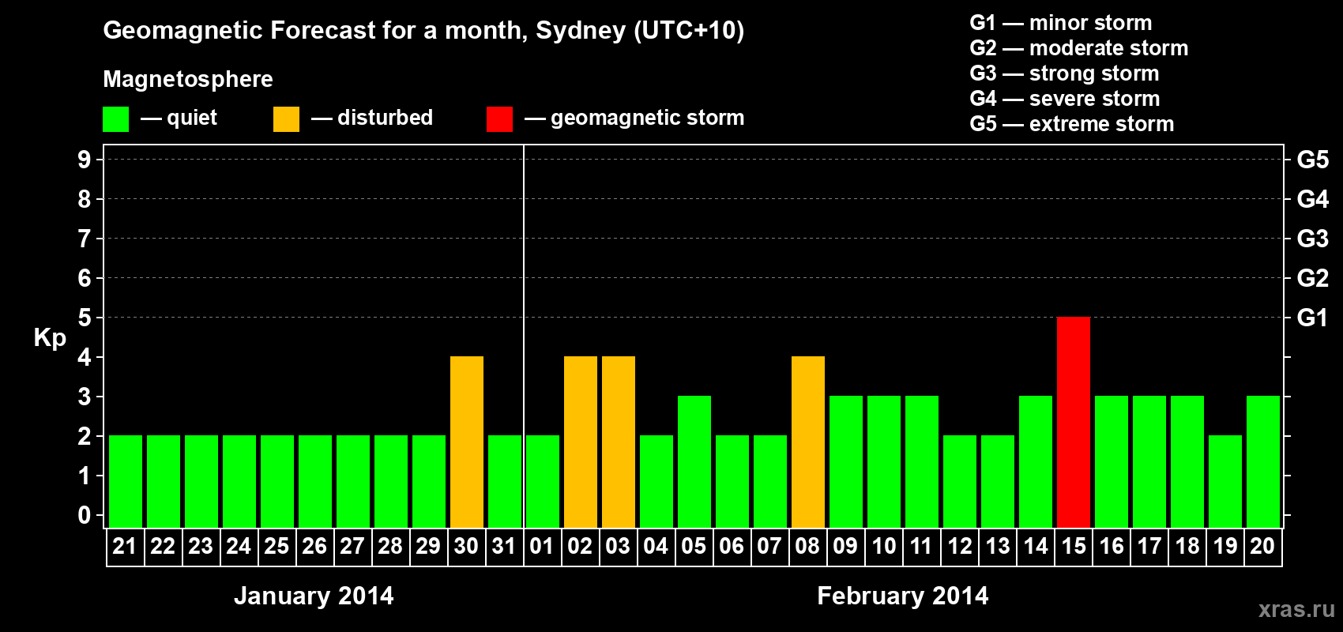The height and width of the screenshot is (632, 1343).
Task: Select the green bar for February 17
Action: [x=1149, y=462]
